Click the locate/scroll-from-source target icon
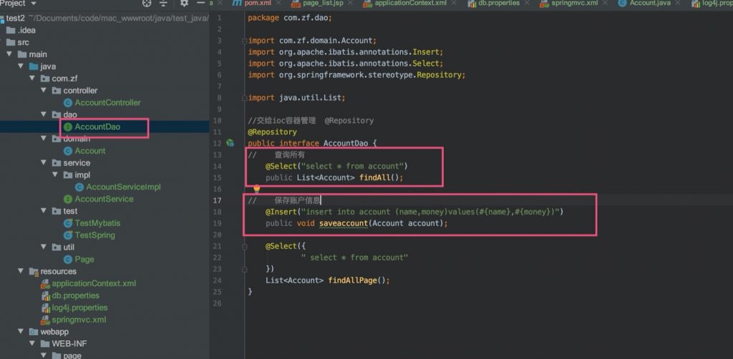The height and width of the screenshot is (359, 733). (147, 4)
